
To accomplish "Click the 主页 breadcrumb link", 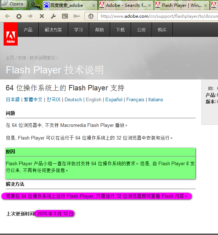I will point(10,58).
